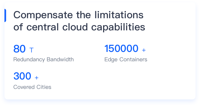The height and width of the screenshot is (106, 200).
Task: Click the blue accent bar beside the heading
Action: [5, 15]
